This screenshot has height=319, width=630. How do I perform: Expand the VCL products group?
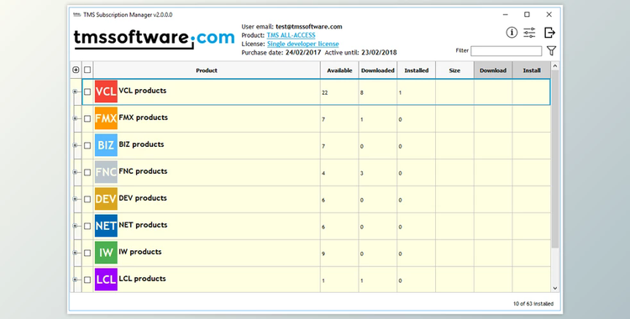click(75, 92)
